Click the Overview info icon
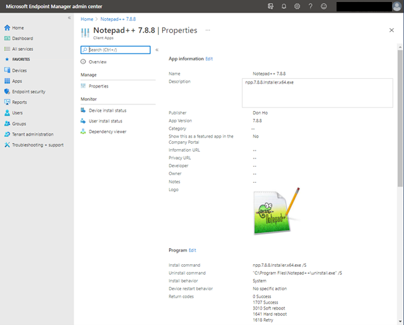The width and height of the screenshot is (404, 325). coord(83,62)
